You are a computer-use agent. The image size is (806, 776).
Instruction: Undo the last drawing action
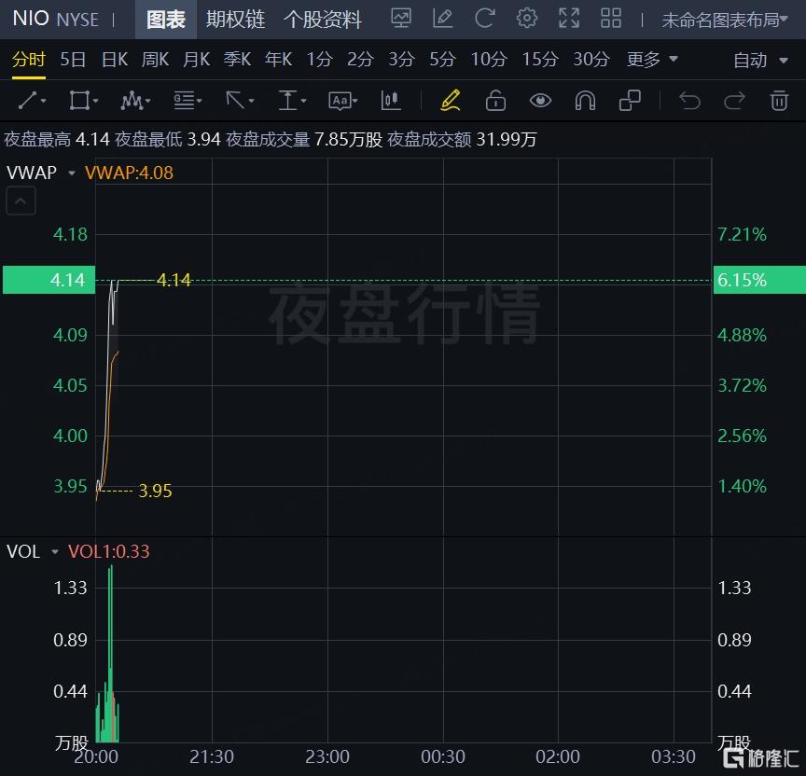coord(689,100)
